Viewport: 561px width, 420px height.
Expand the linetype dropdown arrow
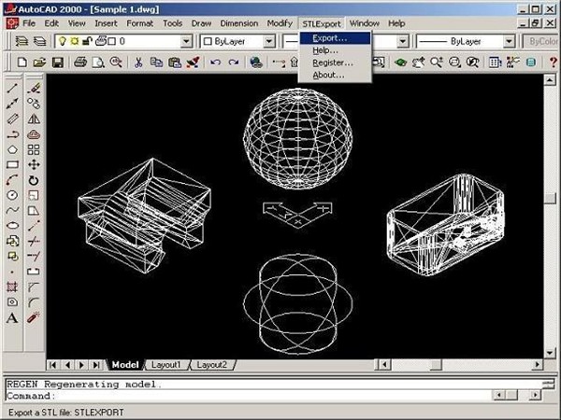coord(403,42)
